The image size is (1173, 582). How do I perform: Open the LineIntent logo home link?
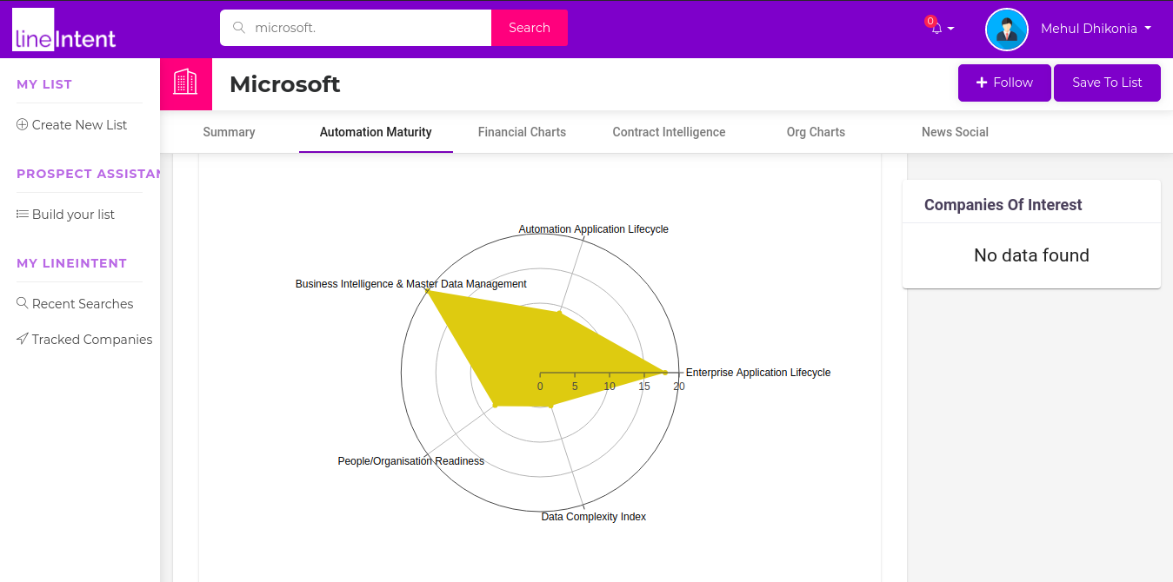point(64,30)
